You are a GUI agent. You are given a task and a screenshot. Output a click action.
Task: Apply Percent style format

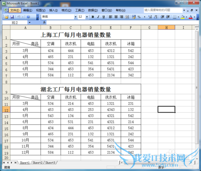click(139, 17)
